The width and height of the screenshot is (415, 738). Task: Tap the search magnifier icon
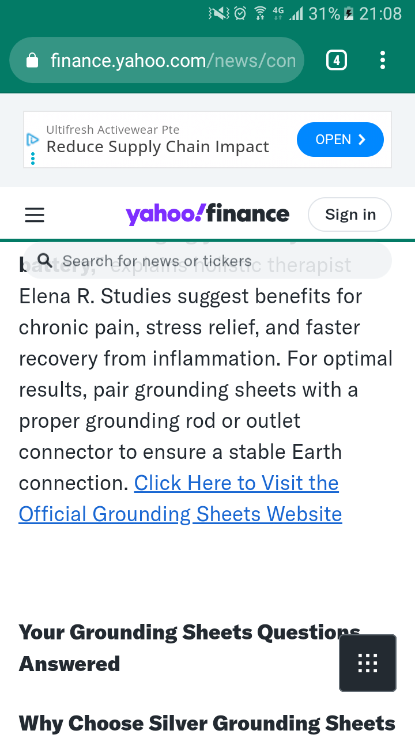click(45, 261)
